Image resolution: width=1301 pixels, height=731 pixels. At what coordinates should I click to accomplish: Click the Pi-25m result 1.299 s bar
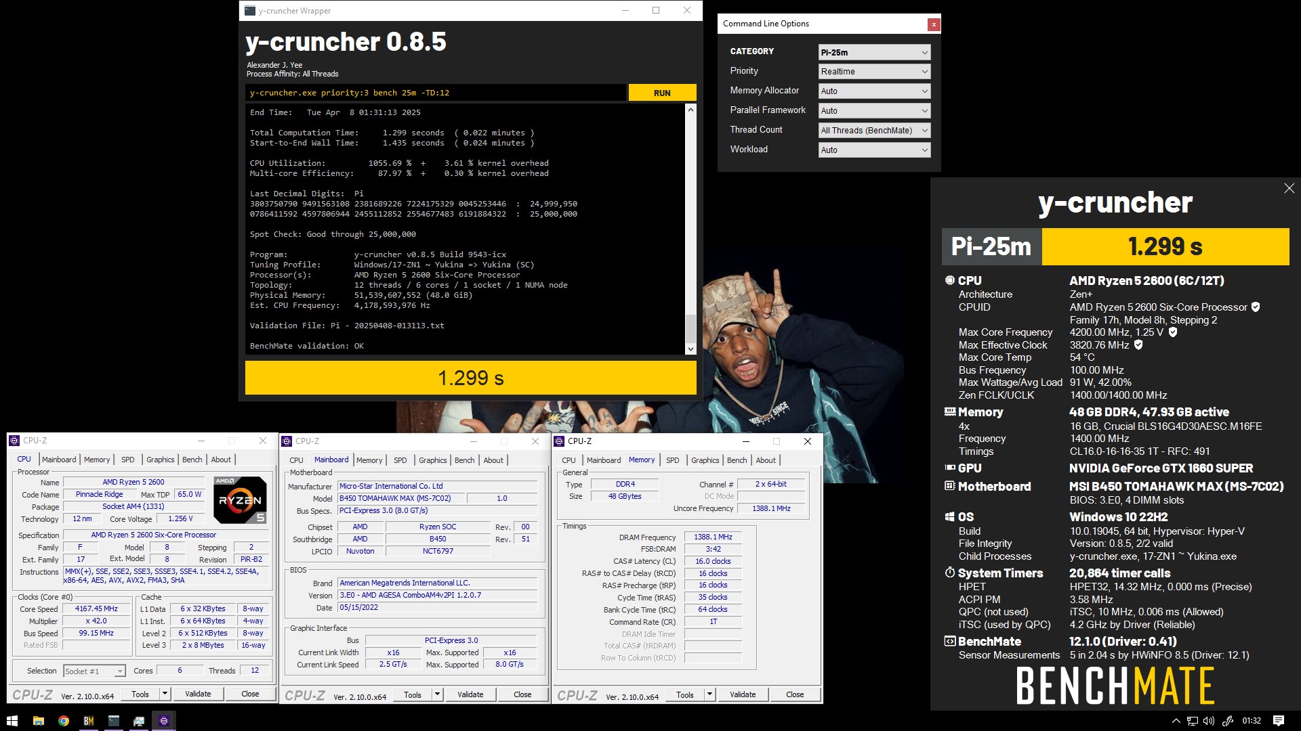coord(1165,246)
